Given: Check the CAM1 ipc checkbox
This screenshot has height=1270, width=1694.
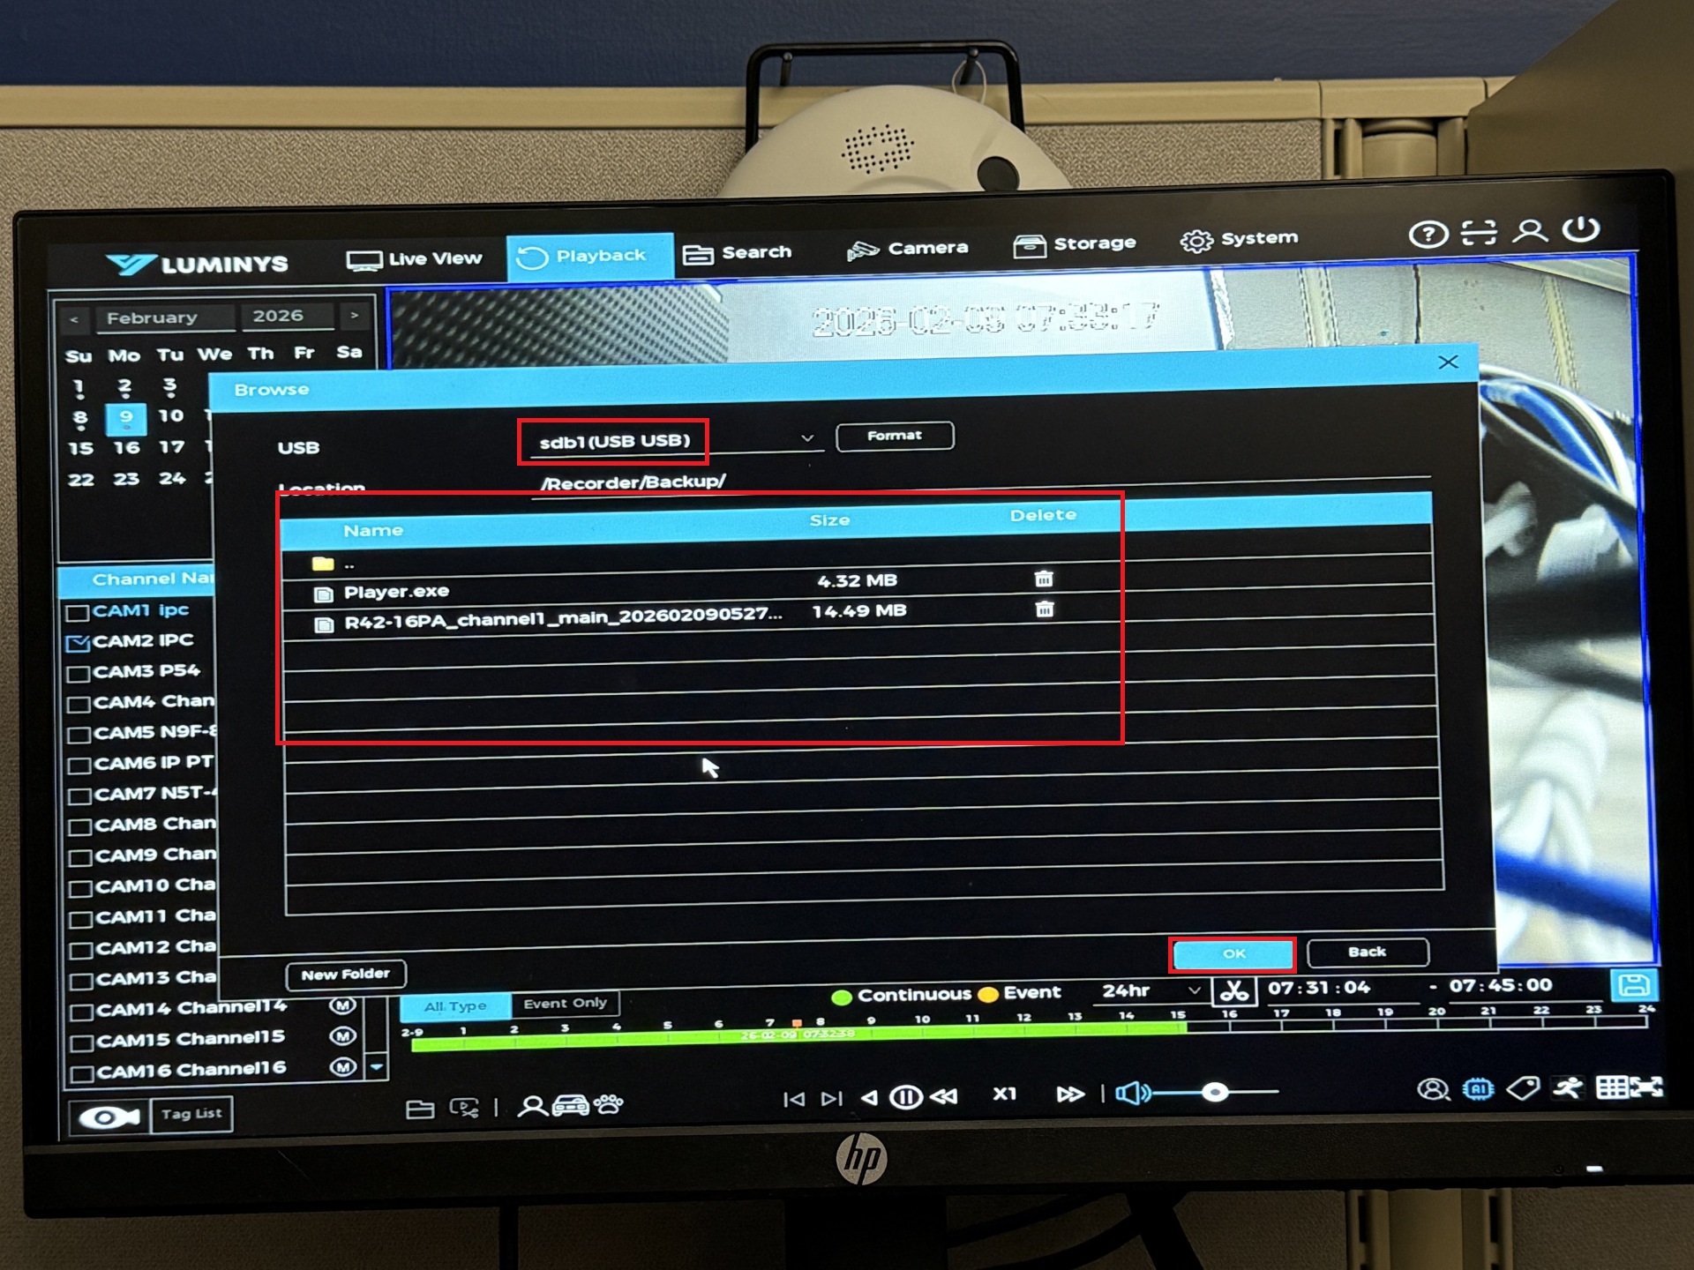Looking at the screenshot, I should click(x=78, y=612).
